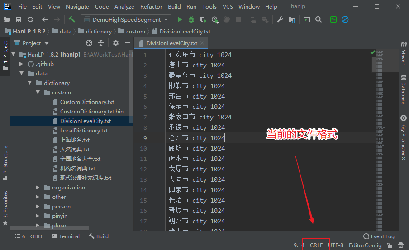Toggle the Structure side tab
The height and width of the screenshot is (250, 409).
pyautogui.click(x=5, y=163)
